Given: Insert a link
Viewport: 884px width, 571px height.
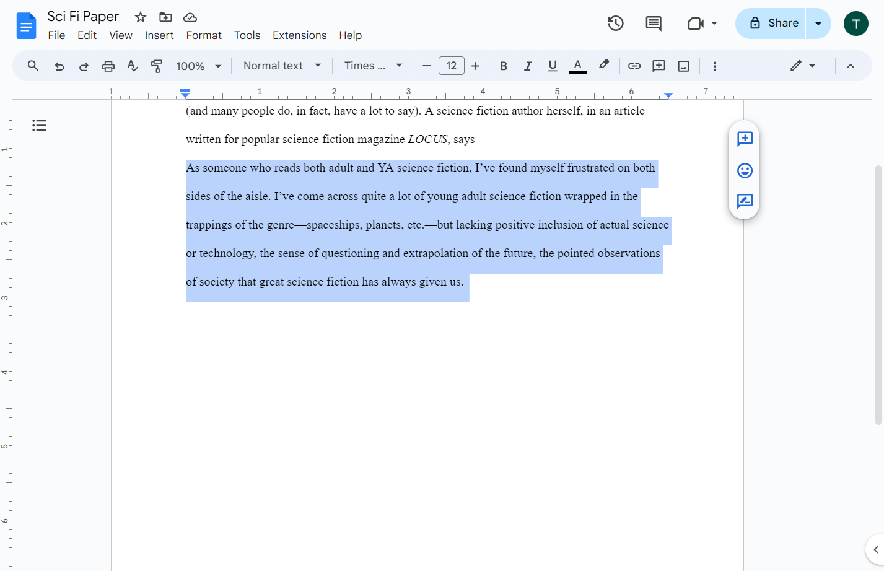Looking at the screenshot, I should tap(634, 66).
